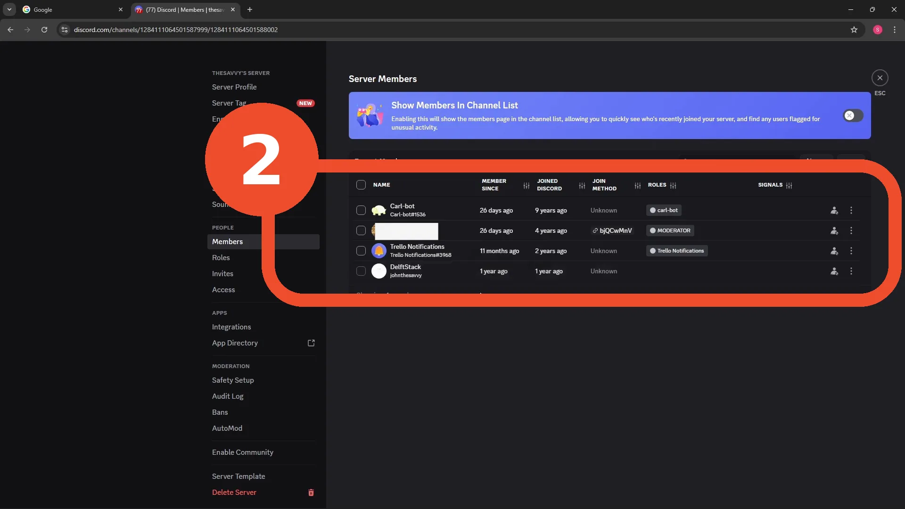Open Enable Community option
The width and height of the screenshot is (905, 509).
[x=243, y=452]
